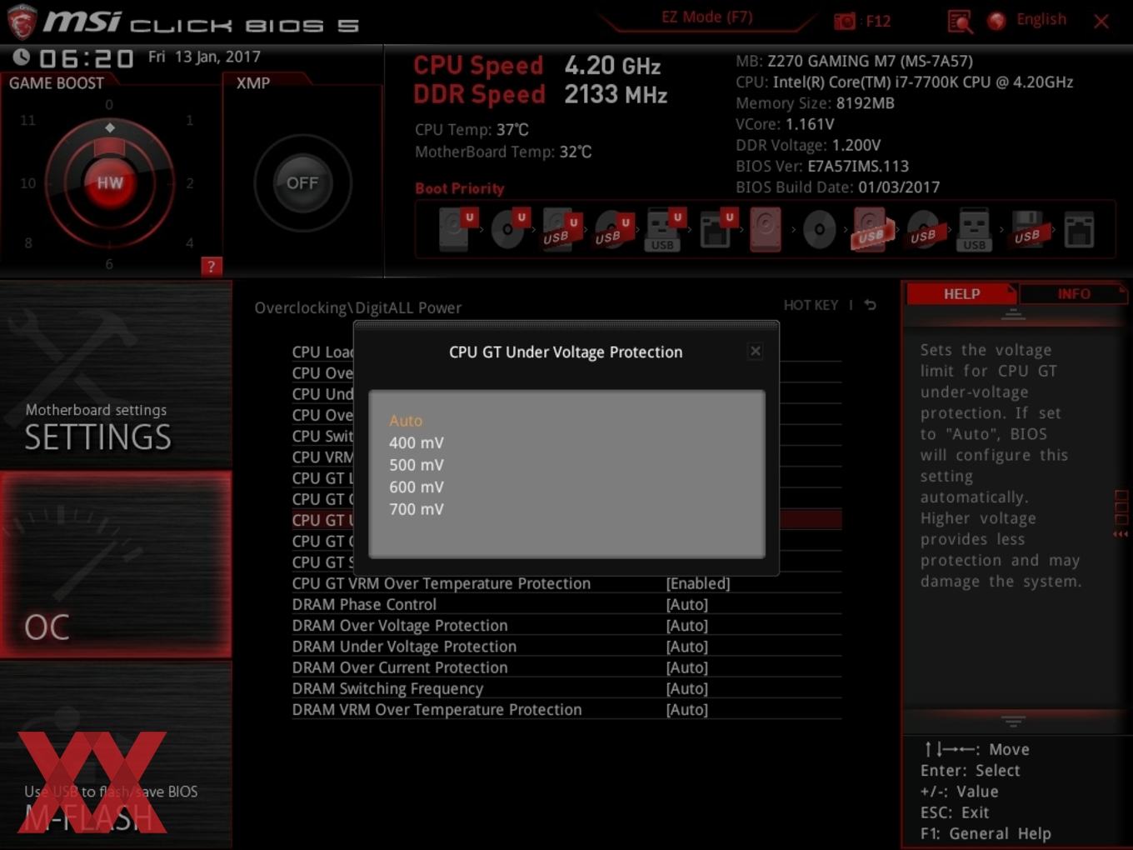Click the DDR Speed 2133 MHz reading

(x=540, y=95)
